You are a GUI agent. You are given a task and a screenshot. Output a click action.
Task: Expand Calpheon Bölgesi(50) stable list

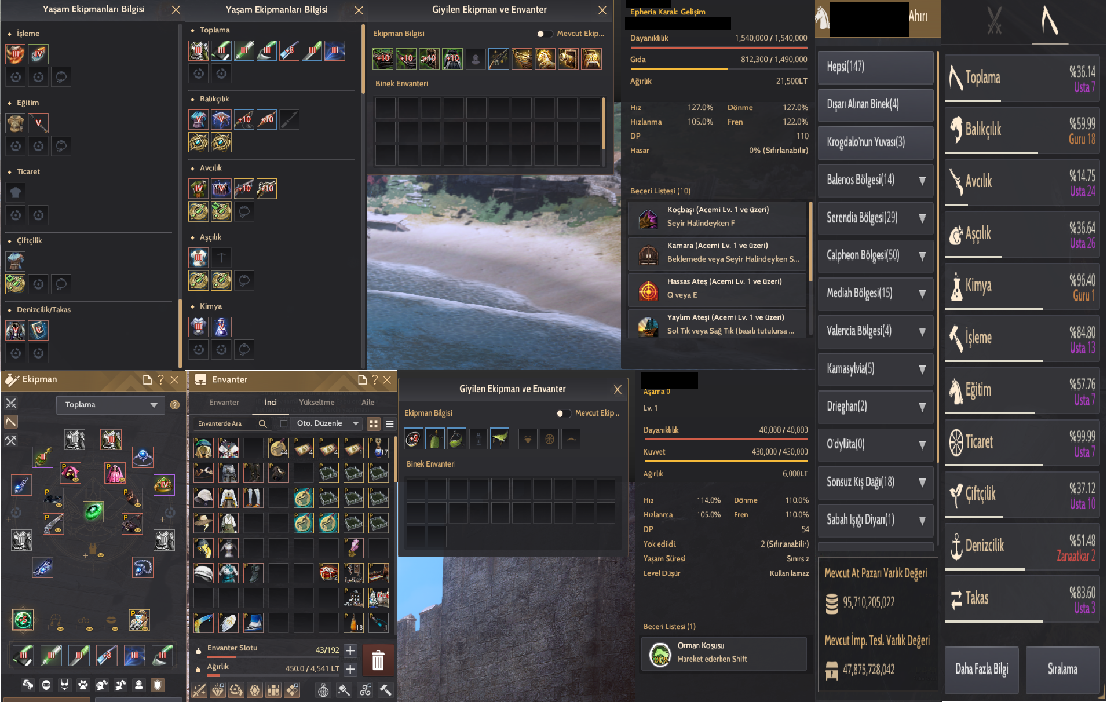pyautogui.click(x=876, y=255)
